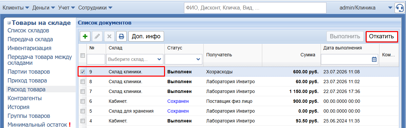Click the X delete document icon
This screenshot has height=128, width=406.
(x=109, y=36)
